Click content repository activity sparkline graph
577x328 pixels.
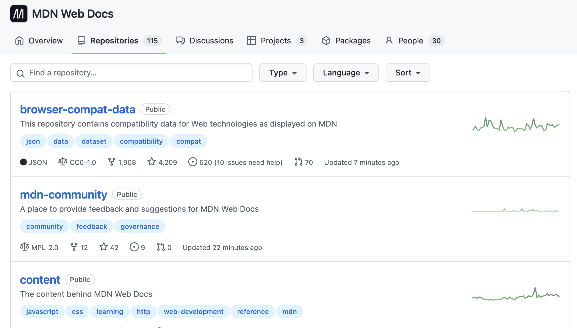point(516,294)
